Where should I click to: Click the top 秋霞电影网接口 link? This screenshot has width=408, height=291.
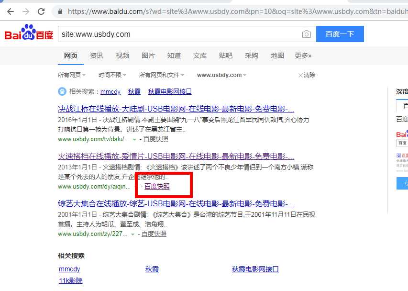click(170, 91)
